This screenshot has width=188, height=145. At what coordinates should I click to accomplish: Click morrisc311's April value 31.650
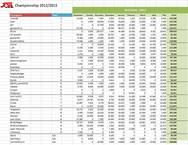(153, 96)
